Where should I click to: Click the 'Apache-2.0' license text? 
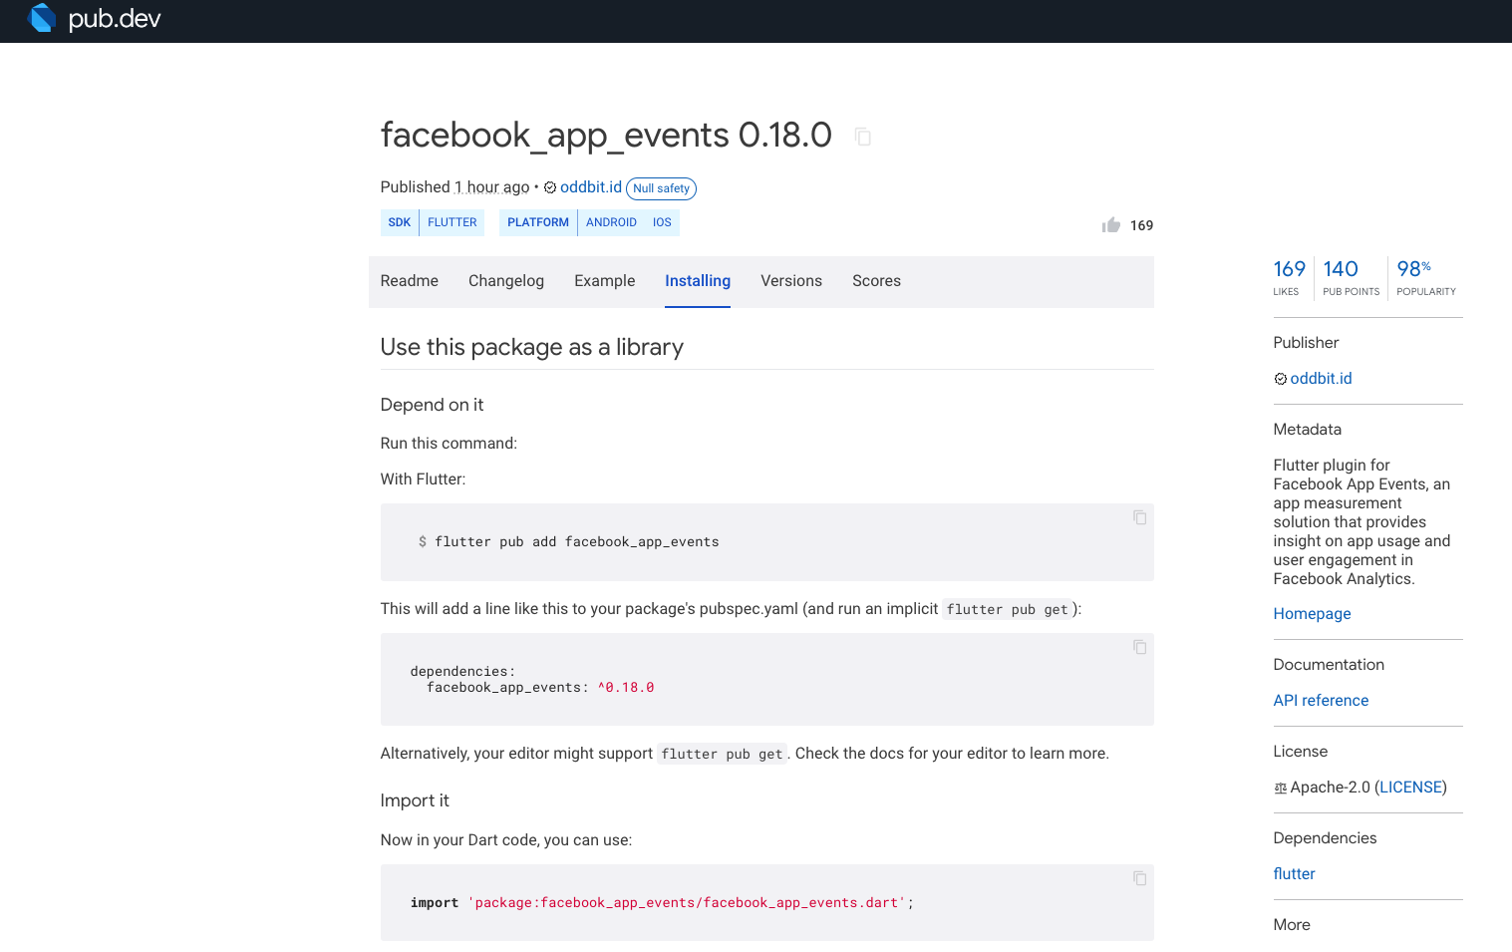click(x=1331, y=788)
